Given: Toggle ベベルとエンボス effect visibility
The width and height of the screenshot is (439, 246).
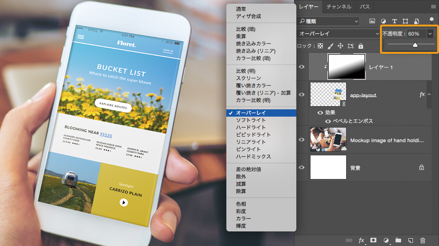Looking at the screenshot, I should tap(328, 121).
